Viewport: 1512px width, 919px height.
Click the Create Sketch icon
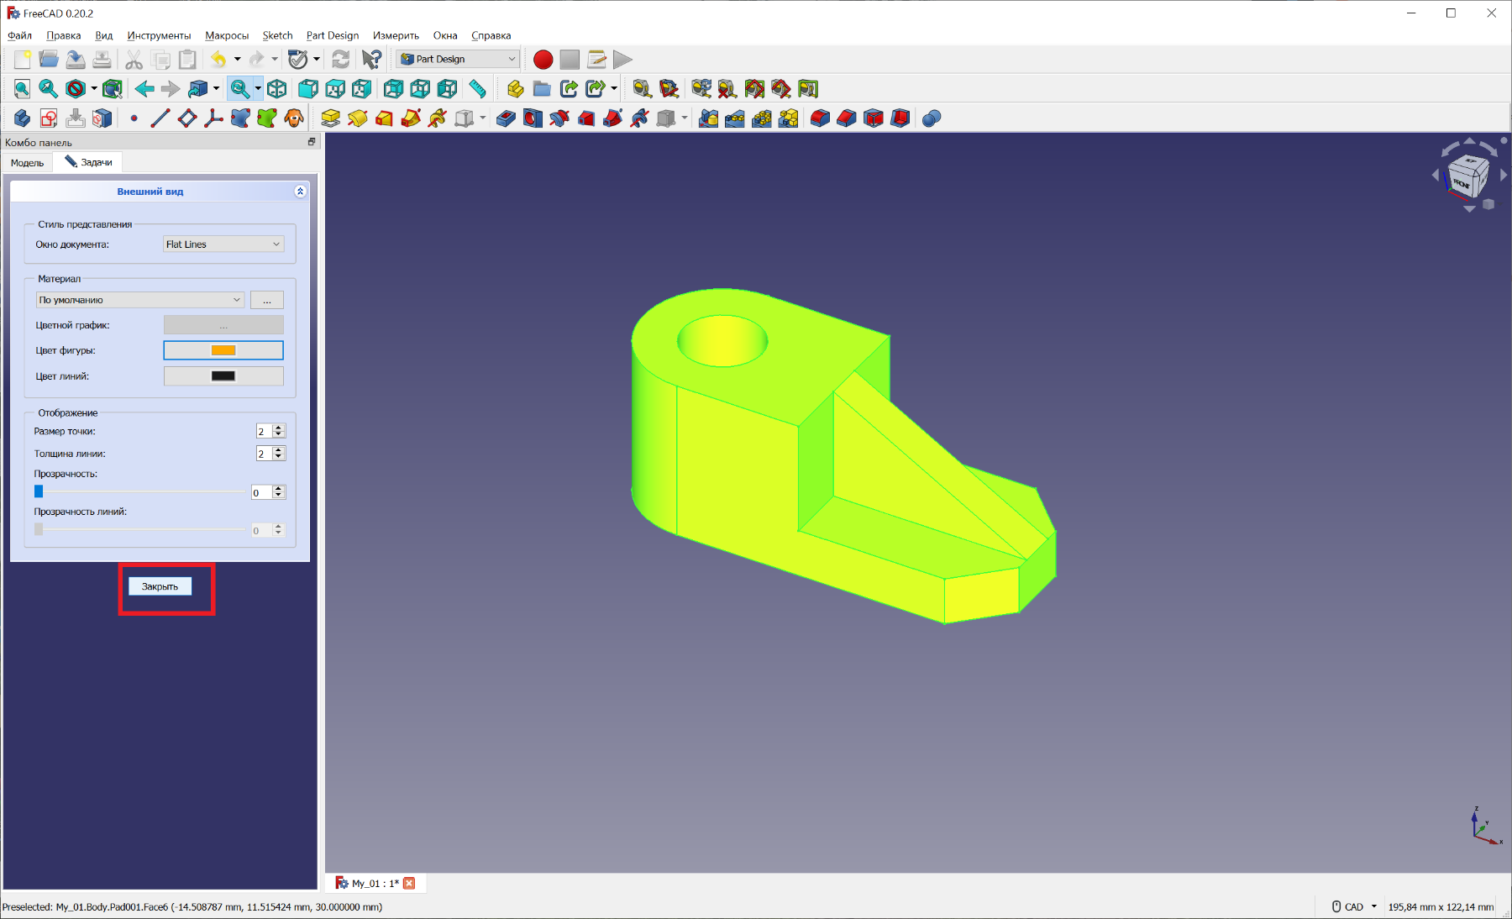click(x=49, y=118)
